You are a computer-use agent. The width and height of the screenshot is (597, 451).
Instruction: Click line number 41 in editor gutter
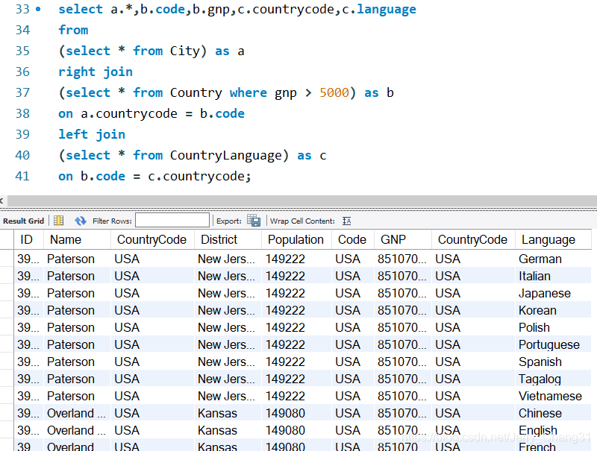(22, 176)
